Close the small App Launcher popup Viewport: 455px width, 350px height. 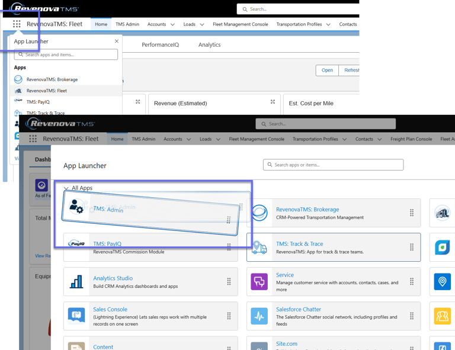pos(117,41)
